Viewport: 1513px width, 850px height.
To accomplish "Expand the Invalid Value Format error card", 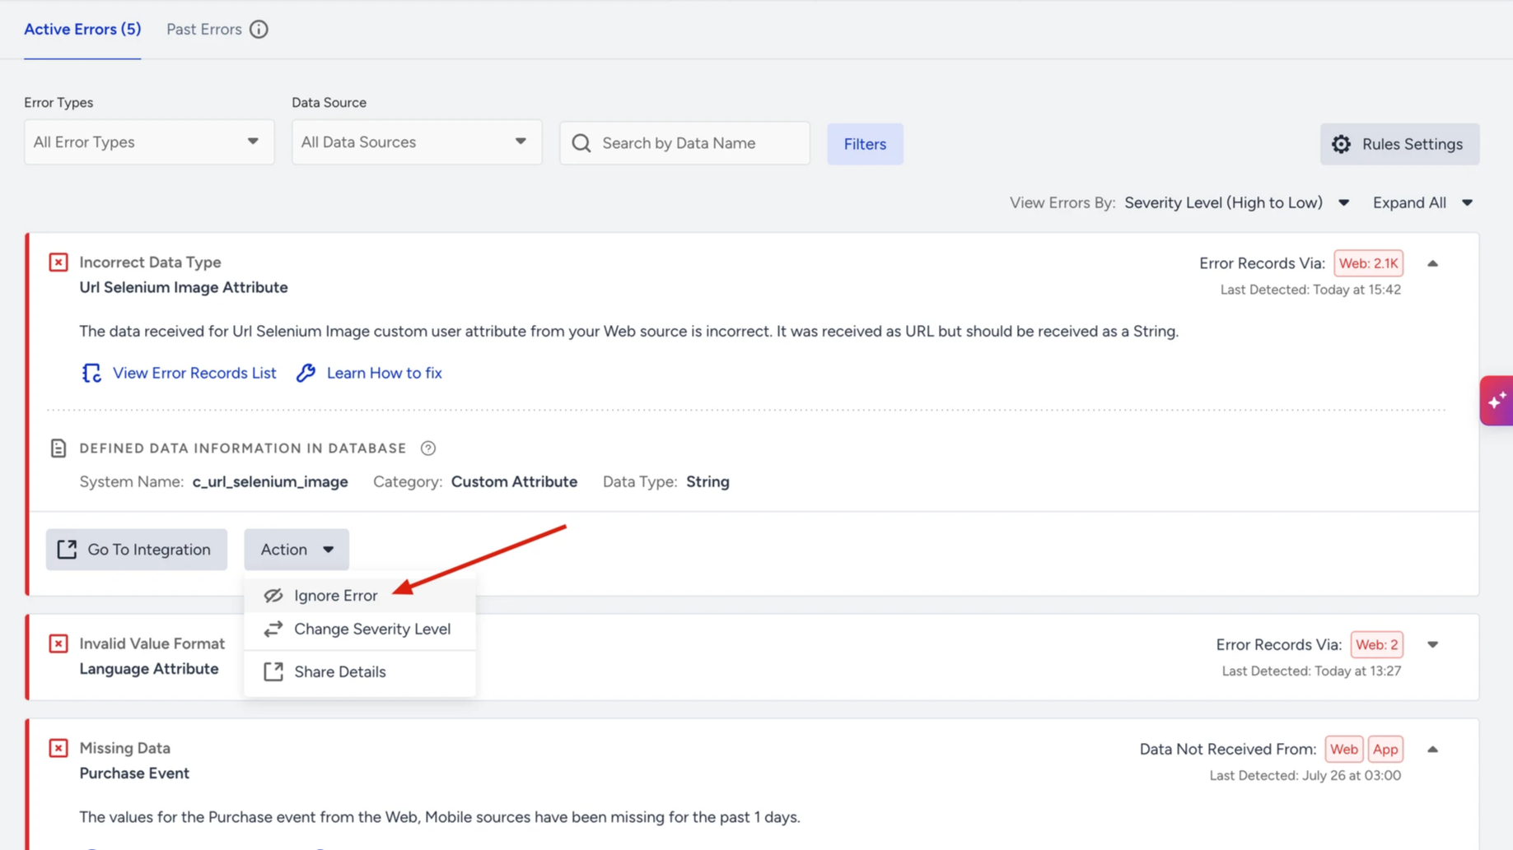I will [1433, 645].
